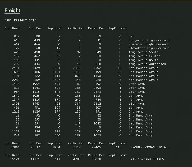Select Slovakian High Command row

[149, 48]
